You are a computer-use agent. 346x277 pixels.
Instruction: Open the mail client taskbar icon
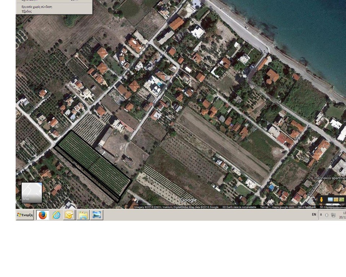pos(69,215)
